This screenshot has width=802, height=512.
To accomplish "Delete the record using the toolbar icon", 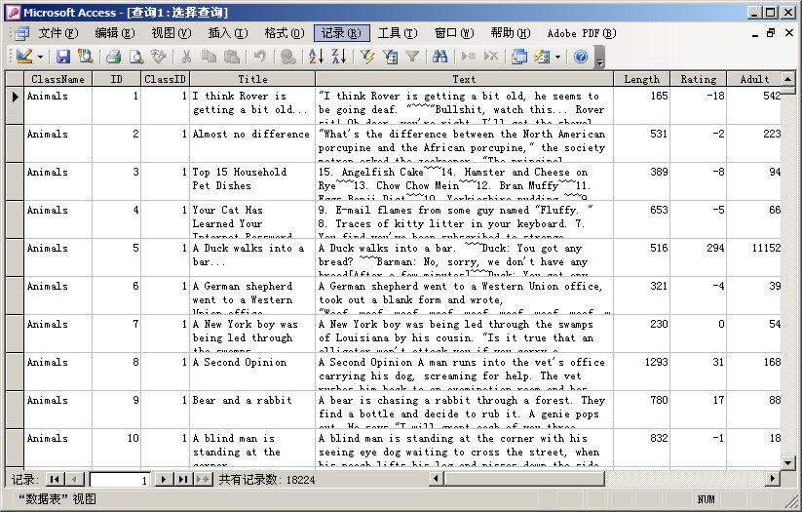I will click(490, 57).
